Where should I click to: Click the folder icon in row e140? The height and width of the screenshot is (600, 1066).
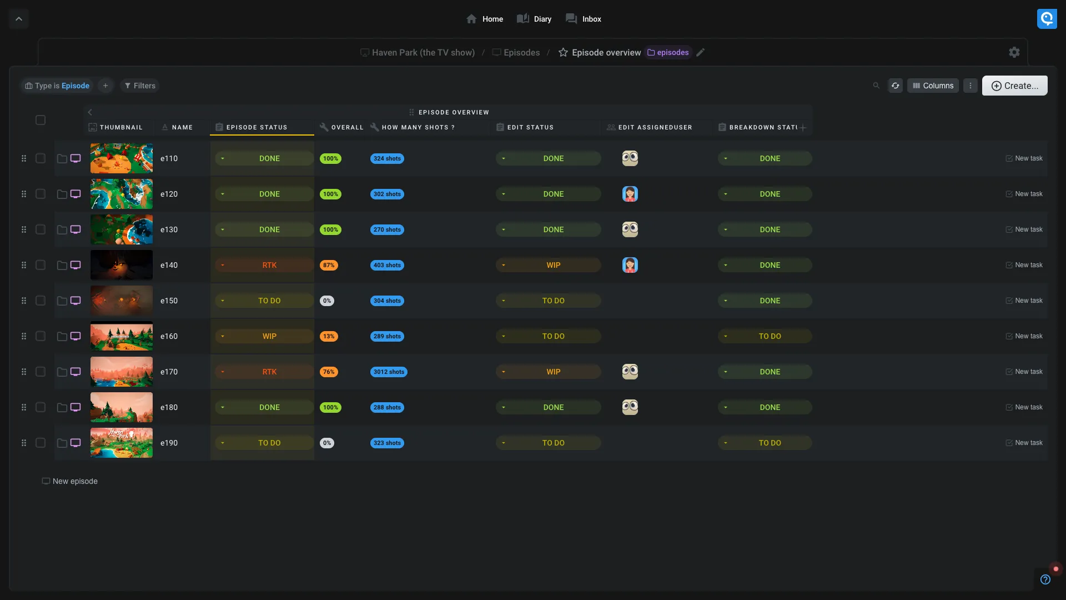point(62,266)
